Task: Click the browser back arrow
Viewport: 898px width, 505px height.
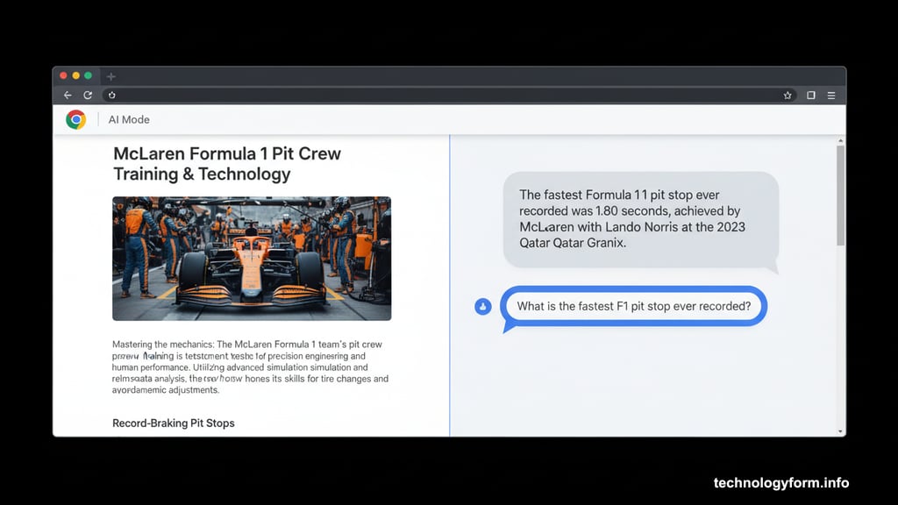Action: (68, 95)
